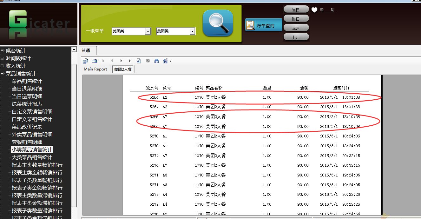Select 小类菜品销售统计 in the tree
Screen dimensions: 421x219
[32, 150]
